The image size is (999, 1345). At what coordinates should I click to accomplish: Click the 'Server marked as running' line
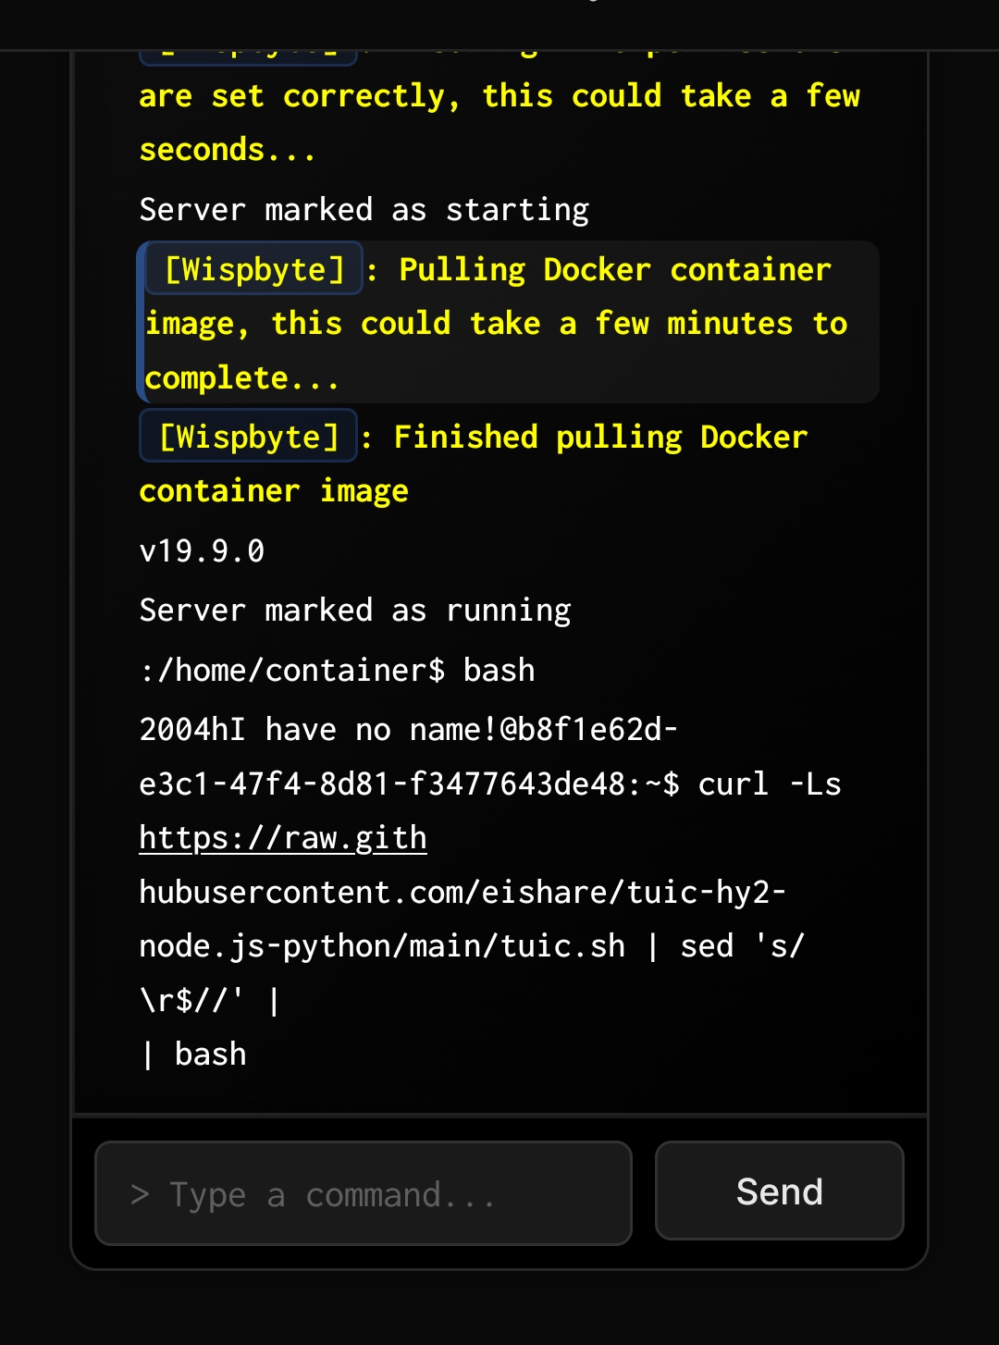pyautogui.click(x=355, y=611)
